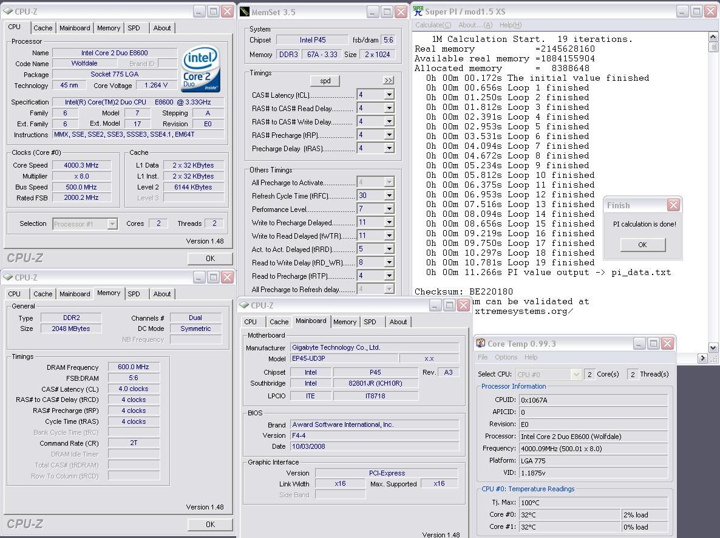Image resolution: width=720 pixels, height=538 pixels.
Task: Click the Command Rate 2T value
Action: [x=134, y=443]
